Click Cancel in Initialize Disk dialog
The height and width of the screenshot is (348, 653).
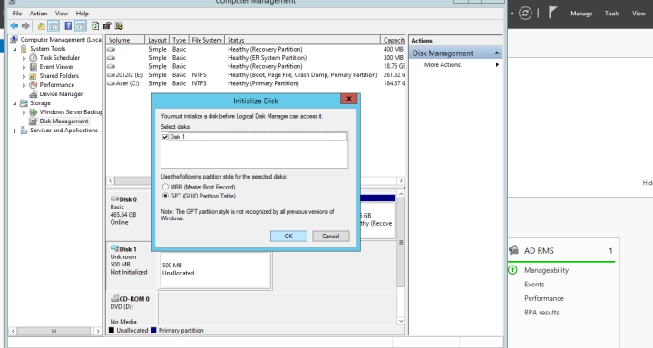click(331, 236)
